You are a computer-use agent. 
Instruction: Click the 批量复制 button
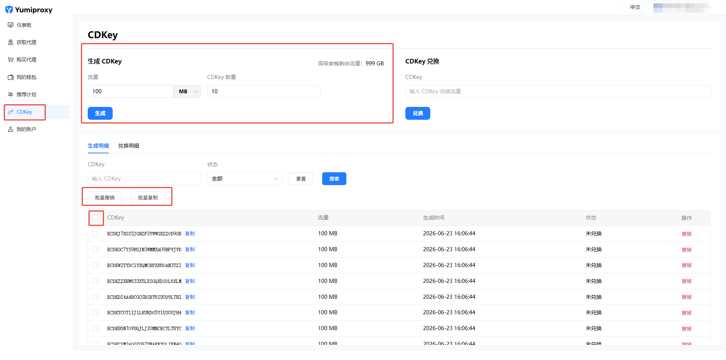coord(148,198)
